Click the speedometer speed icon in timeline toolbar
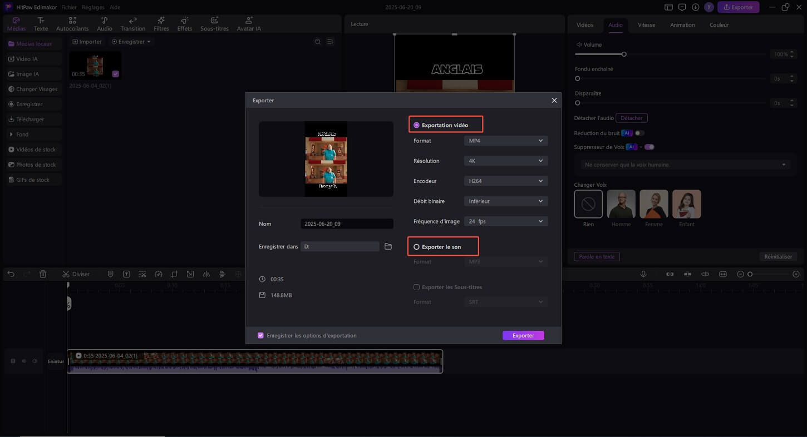 pos(158,274)
